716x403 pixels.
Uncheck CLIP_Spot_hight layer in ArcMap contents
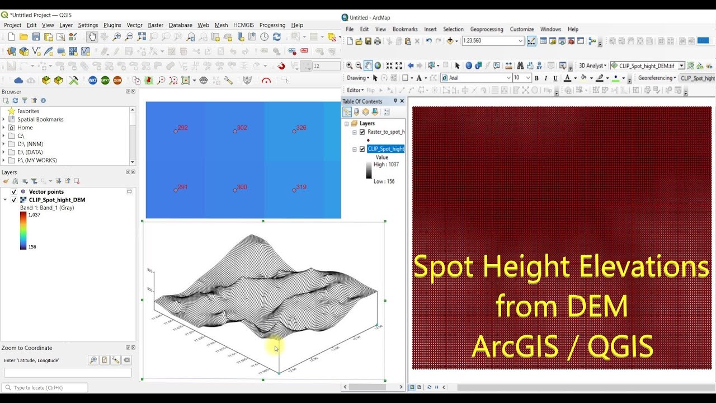coord(362,149)
